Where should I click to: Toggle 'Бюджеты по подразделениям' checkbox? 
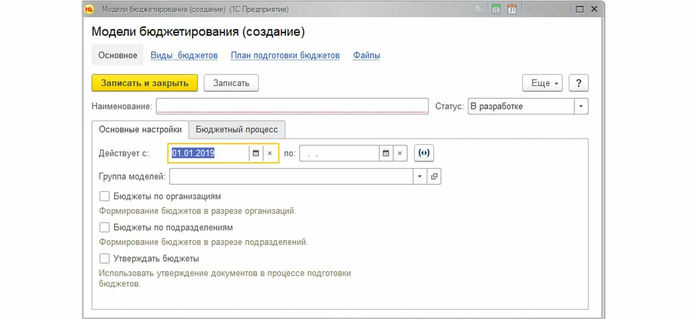(105, 227)
